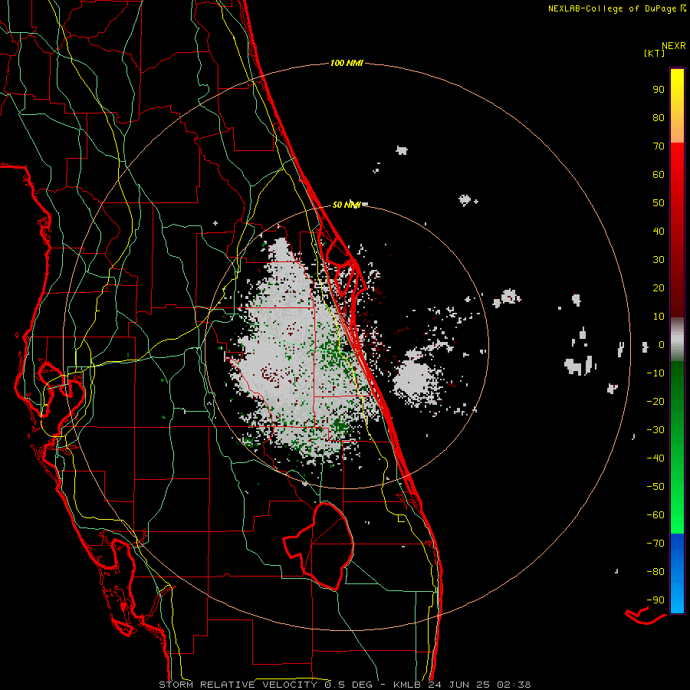
Task: Click the -40 value on the velocity scale
Action: pyautogui.click(x=655, y=458)
